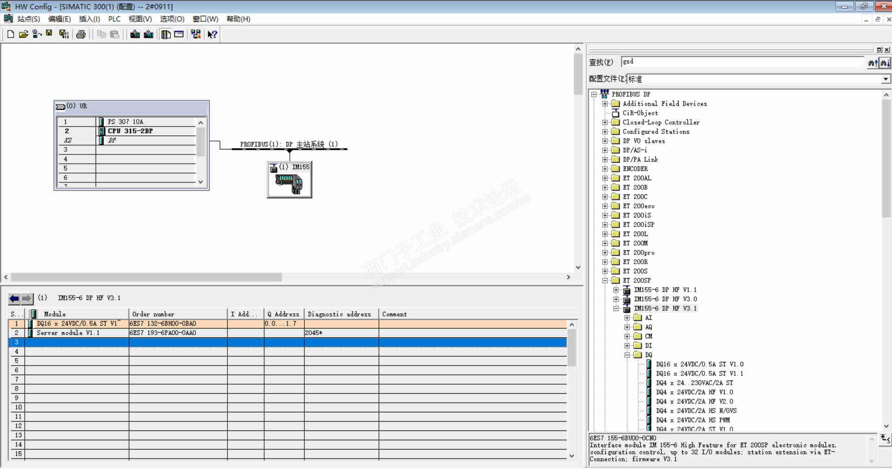Open the PLC menu

point(114,19)
